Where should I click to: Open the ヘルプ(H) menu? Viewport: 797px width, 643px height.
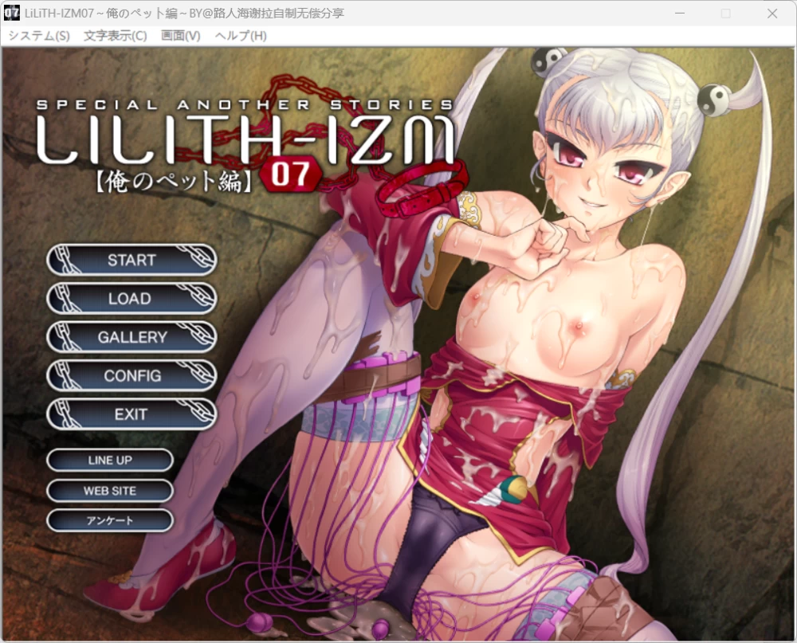[241, 36]
